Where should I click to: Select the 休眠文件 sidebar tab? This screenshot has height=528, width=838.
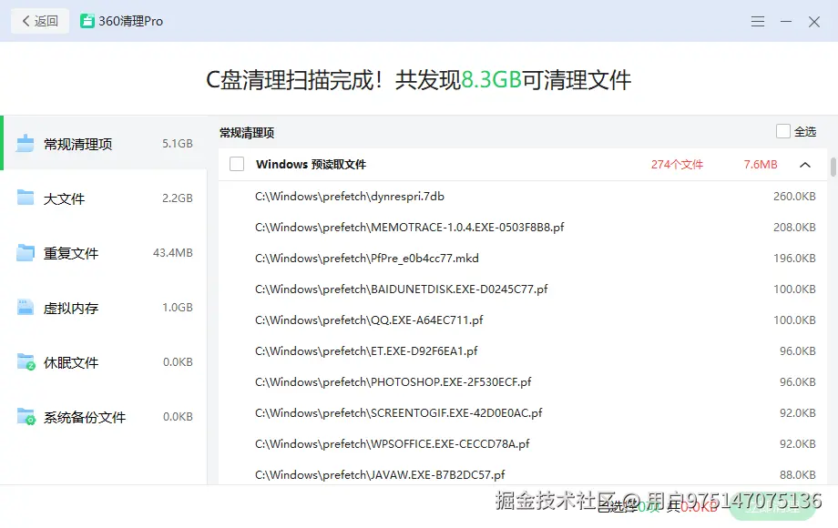tap(104, 362)
